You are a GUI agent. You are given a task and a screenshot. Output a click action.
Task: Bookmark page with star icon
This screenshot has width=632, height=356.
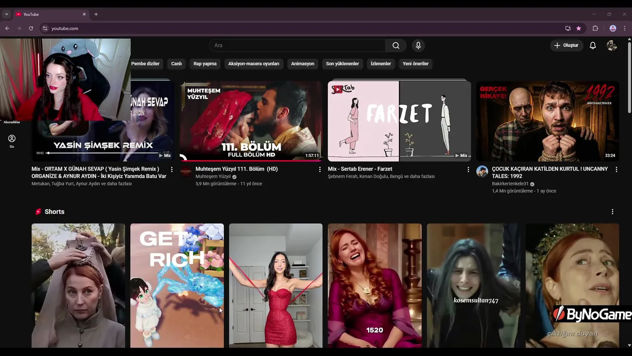579,29
